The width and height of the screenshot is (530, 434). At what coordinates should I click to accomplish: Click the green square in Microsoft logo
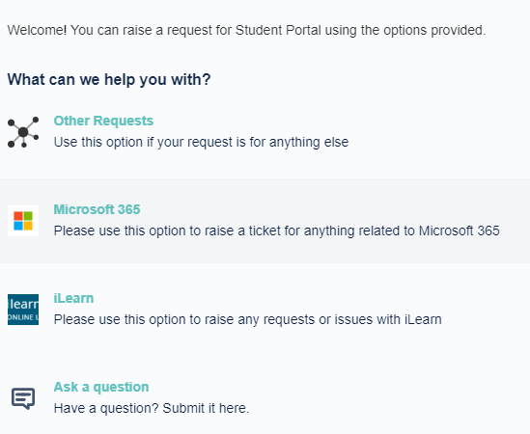pyautogui.click(x=28, y=216)
